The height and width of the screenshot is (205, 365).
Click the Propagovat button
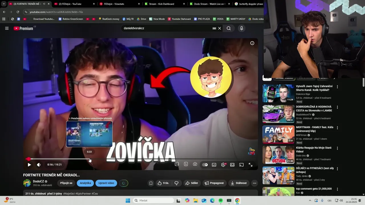pos(214,183)
